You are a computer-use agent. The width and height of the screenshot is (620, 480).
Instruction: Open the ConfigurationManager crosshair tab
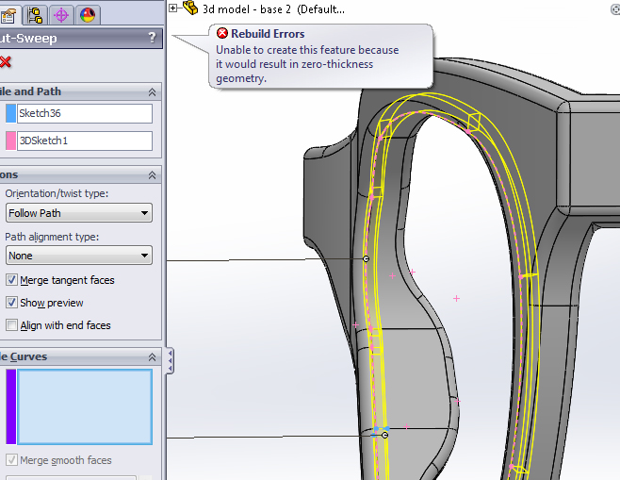tap(61, 15)
